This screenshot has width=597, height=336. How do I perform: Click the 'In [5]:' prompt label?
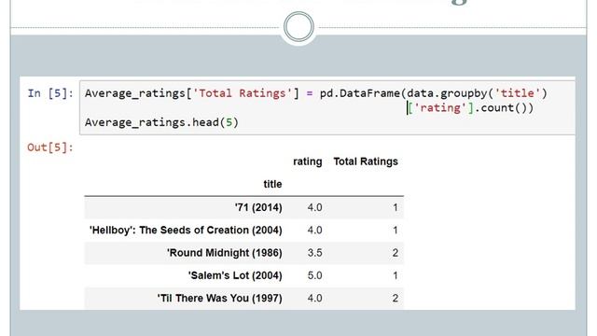tap(50, 93)
